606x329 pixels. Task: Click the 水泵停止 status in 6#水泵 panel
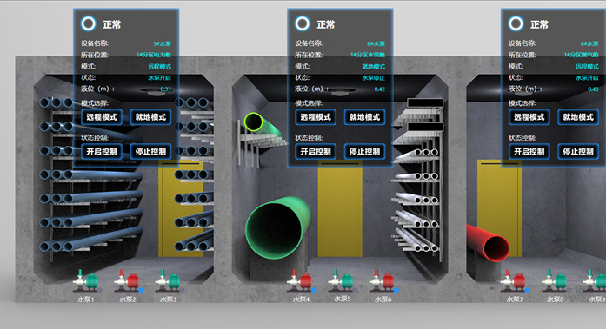(373, 78)
